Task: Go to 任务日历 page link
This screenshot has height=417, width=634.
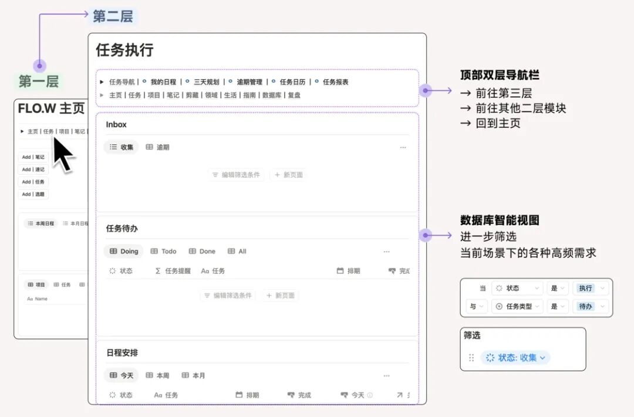Action: 292,82
